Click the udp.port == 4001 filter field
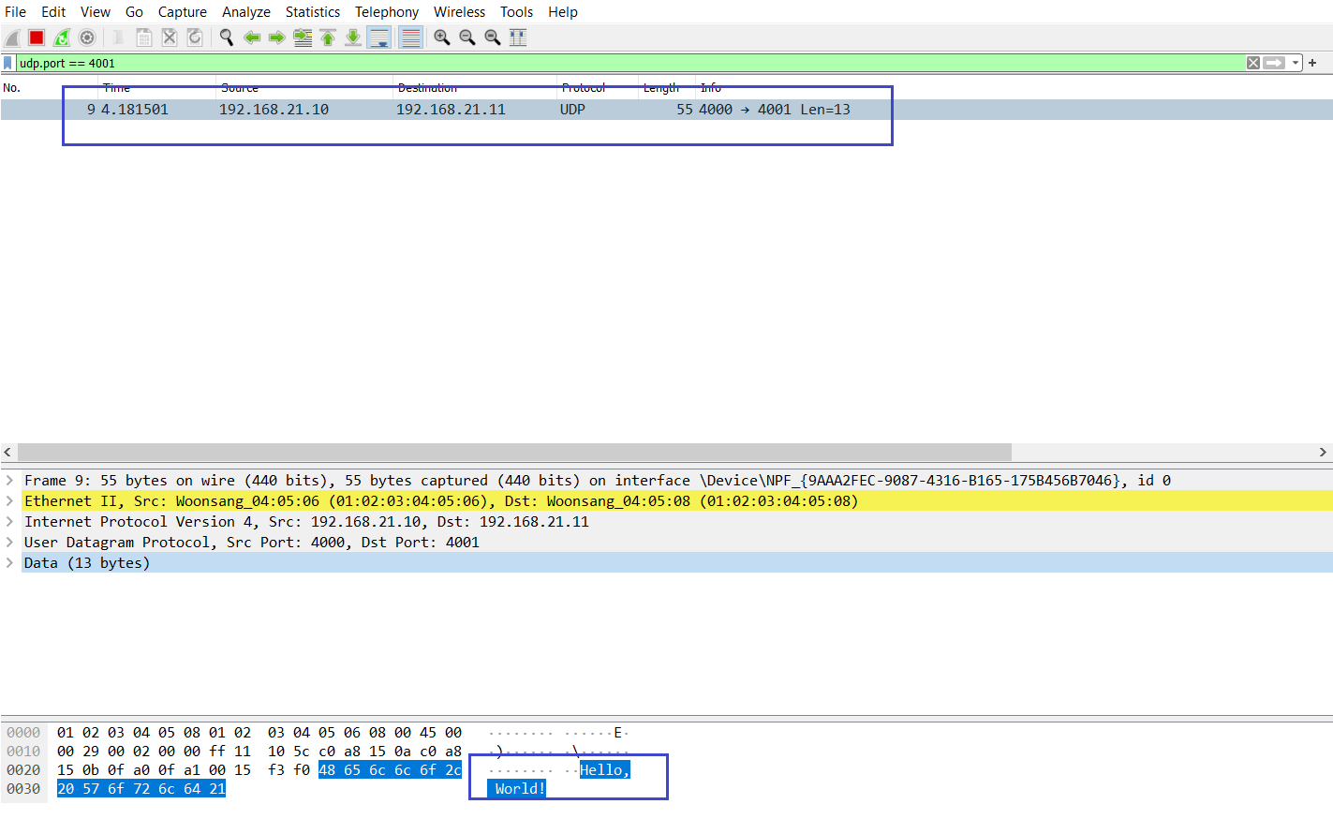The height and width of the screenshot is (834, 1333). pos(562,63)
